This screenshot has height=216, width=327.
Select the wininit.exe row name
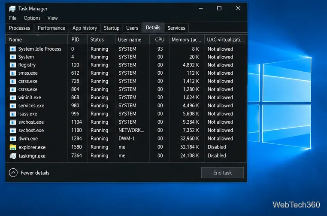pyautogui.click(x=30, y=97)
